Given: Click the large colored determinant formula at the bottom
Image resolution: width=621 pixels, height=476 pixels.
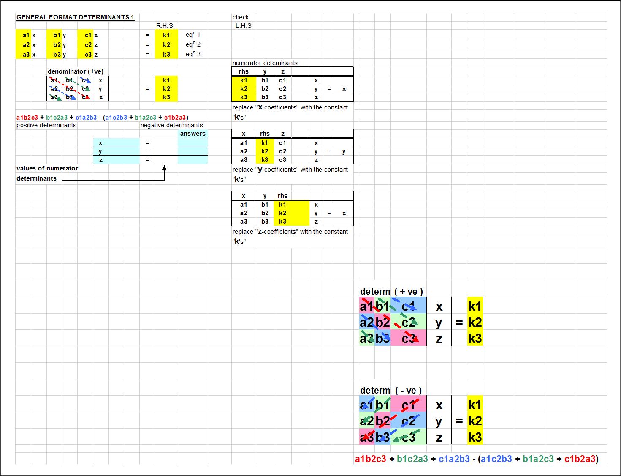Looking at the screenshot, I should click(x=477, y=459).
